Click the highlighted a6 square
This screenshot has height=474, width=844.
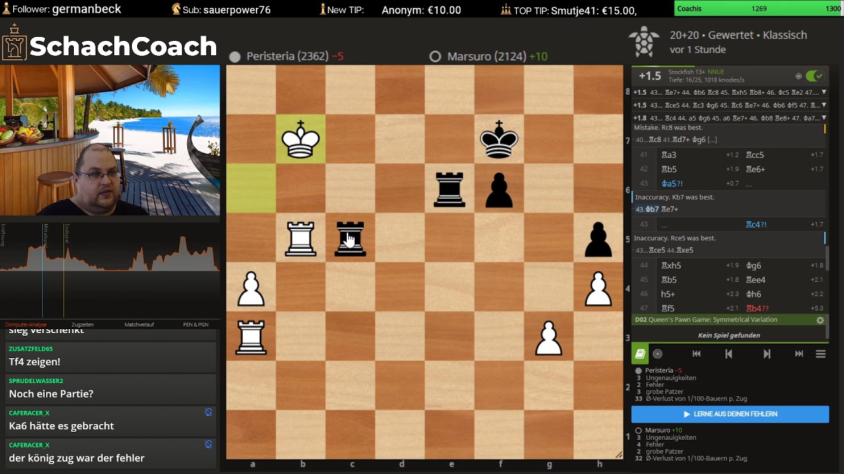(251, 188)
